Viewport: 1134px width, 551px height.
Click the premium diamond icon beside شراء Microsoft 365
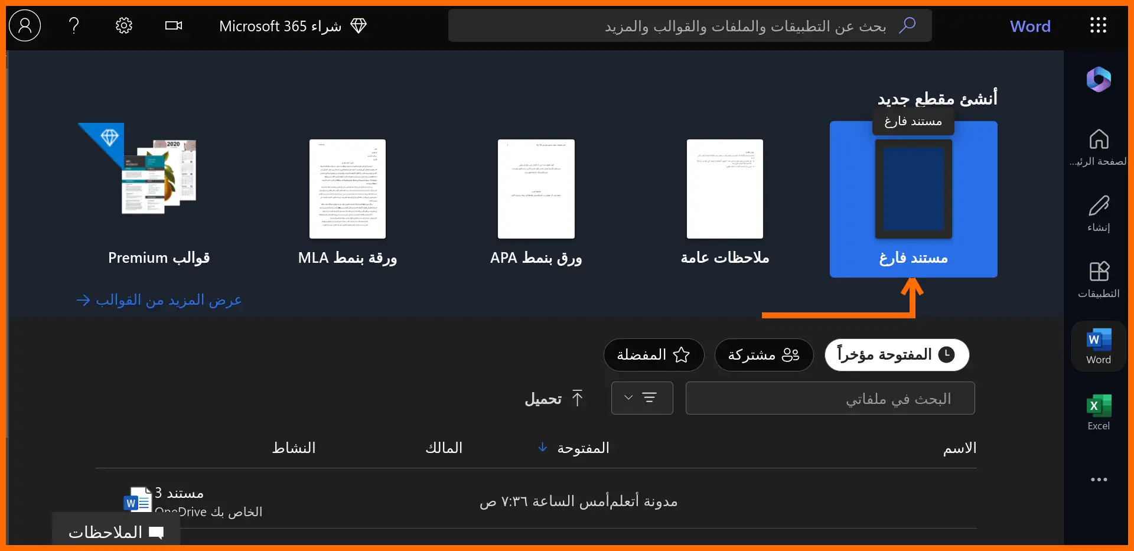click(359, 26)
